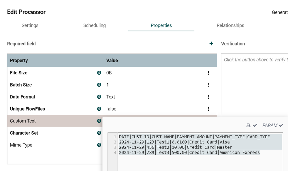The width and height of the screenshot is (288, 171).
Task: Show info for Custom Text property
Action: pos(99,121)
